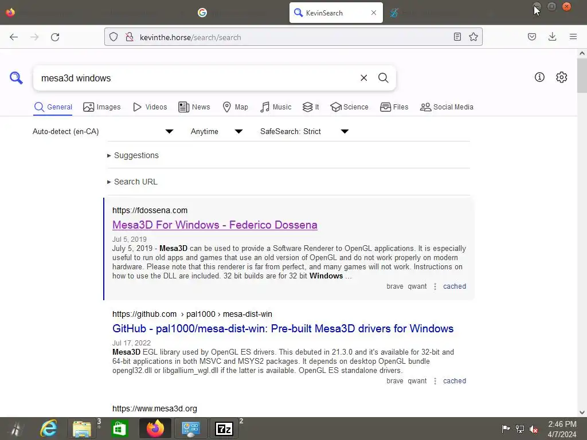Image resolution: width=587 pixels, height=440 pixels.
Task: Open the Firefox downloads panel
Action: (x=552, y=37)
